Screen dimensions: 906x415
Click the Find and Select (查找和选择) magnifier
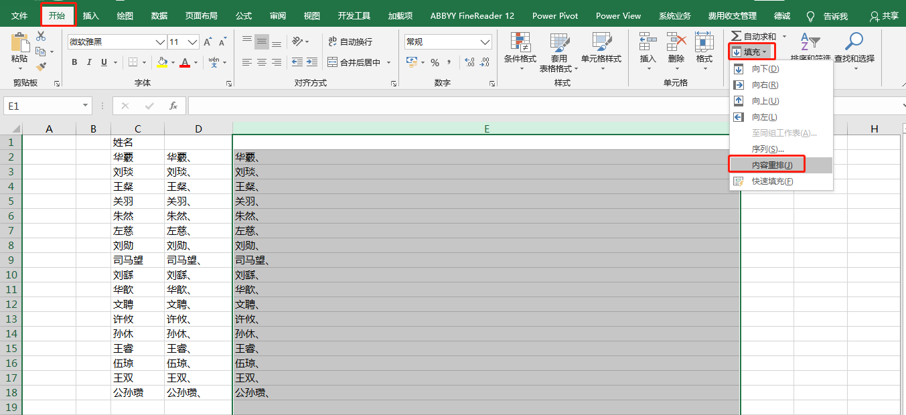pos(854,41)
